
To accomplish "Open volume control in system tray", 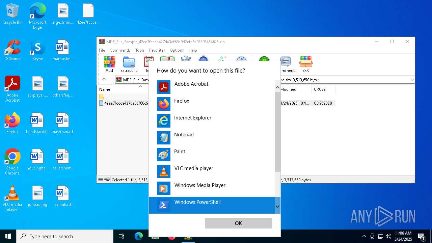I will point(388,236).
